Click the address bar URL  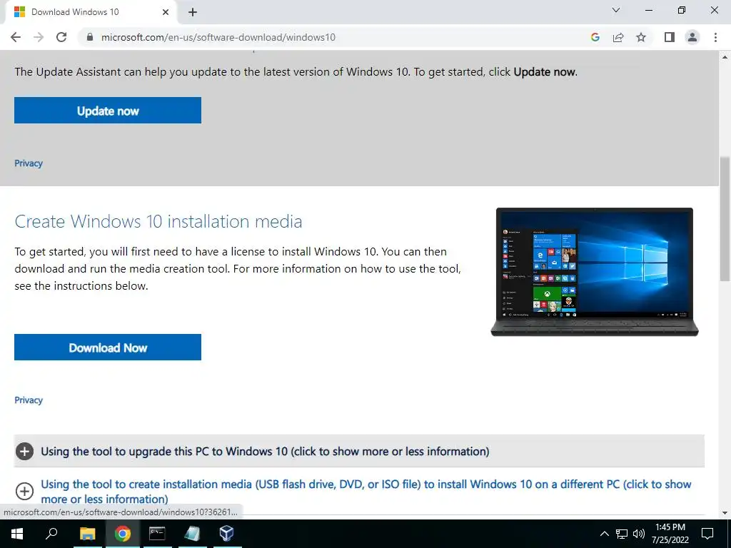[x=218, y=37]
